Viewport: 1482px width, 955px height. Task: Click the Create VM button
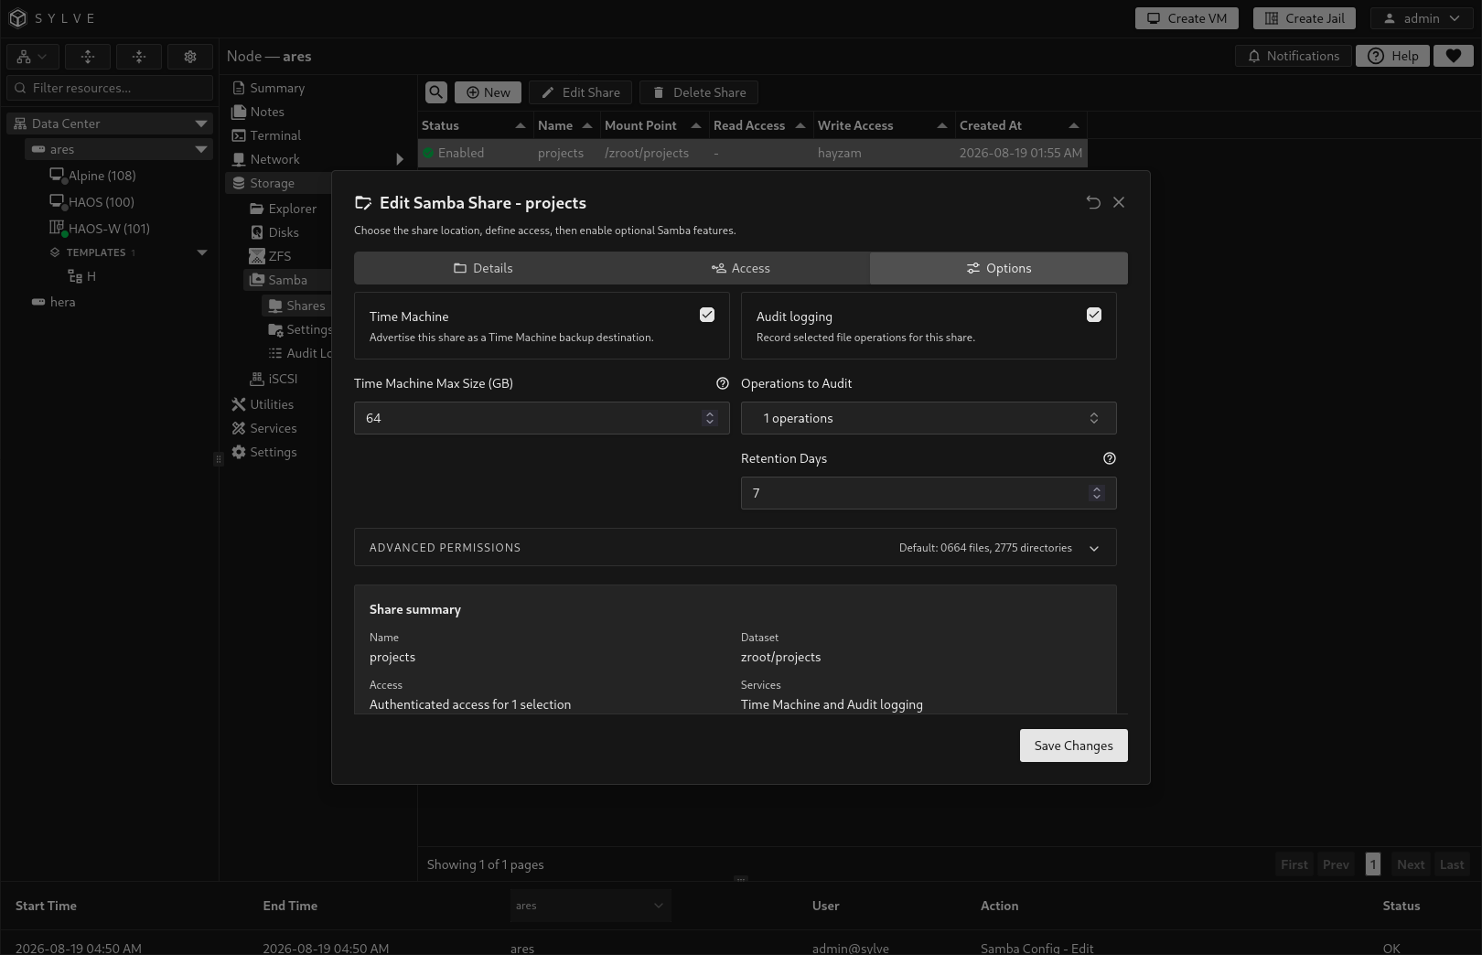click(1187, 18)
